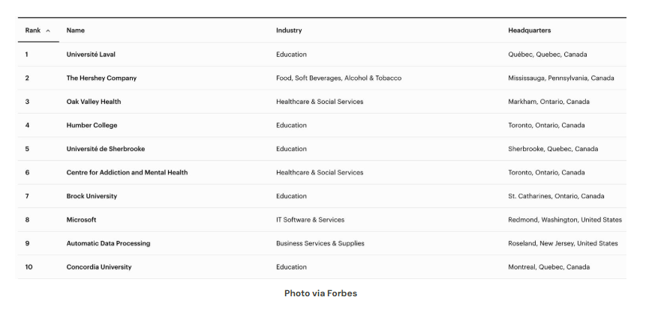Click The Hershey Company name

pos(101,78)
